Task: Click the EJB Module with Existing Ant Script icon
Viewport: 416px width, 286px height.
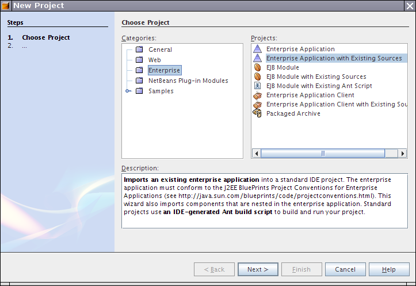Action: pos(257,86)
